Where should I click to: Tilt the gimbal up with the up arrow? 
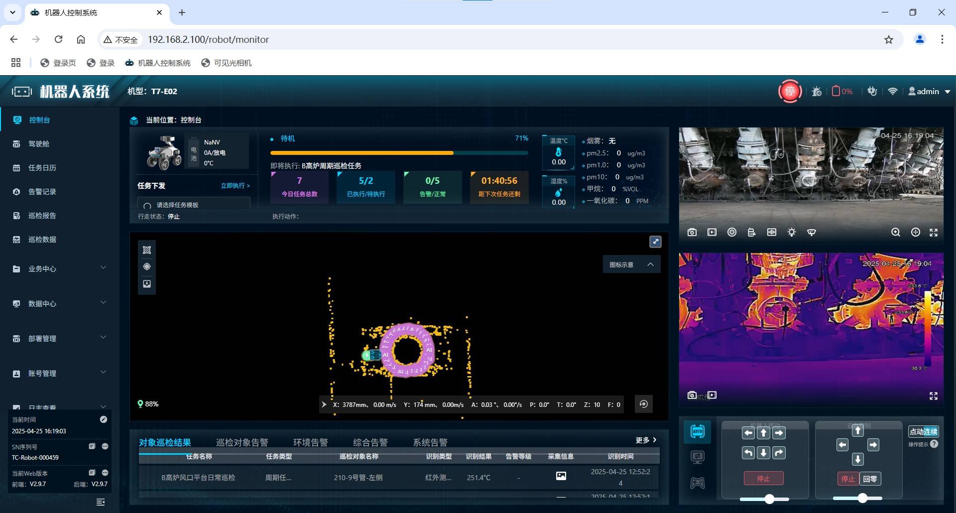[x=857, y=430]
